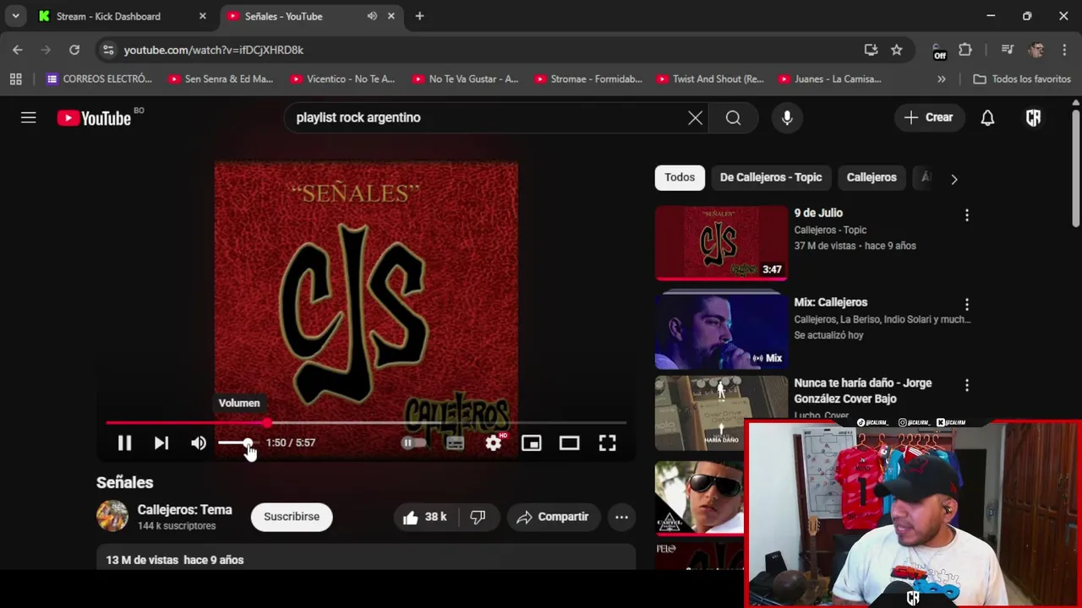Select the Todos filter chip

tap(680, 177)
